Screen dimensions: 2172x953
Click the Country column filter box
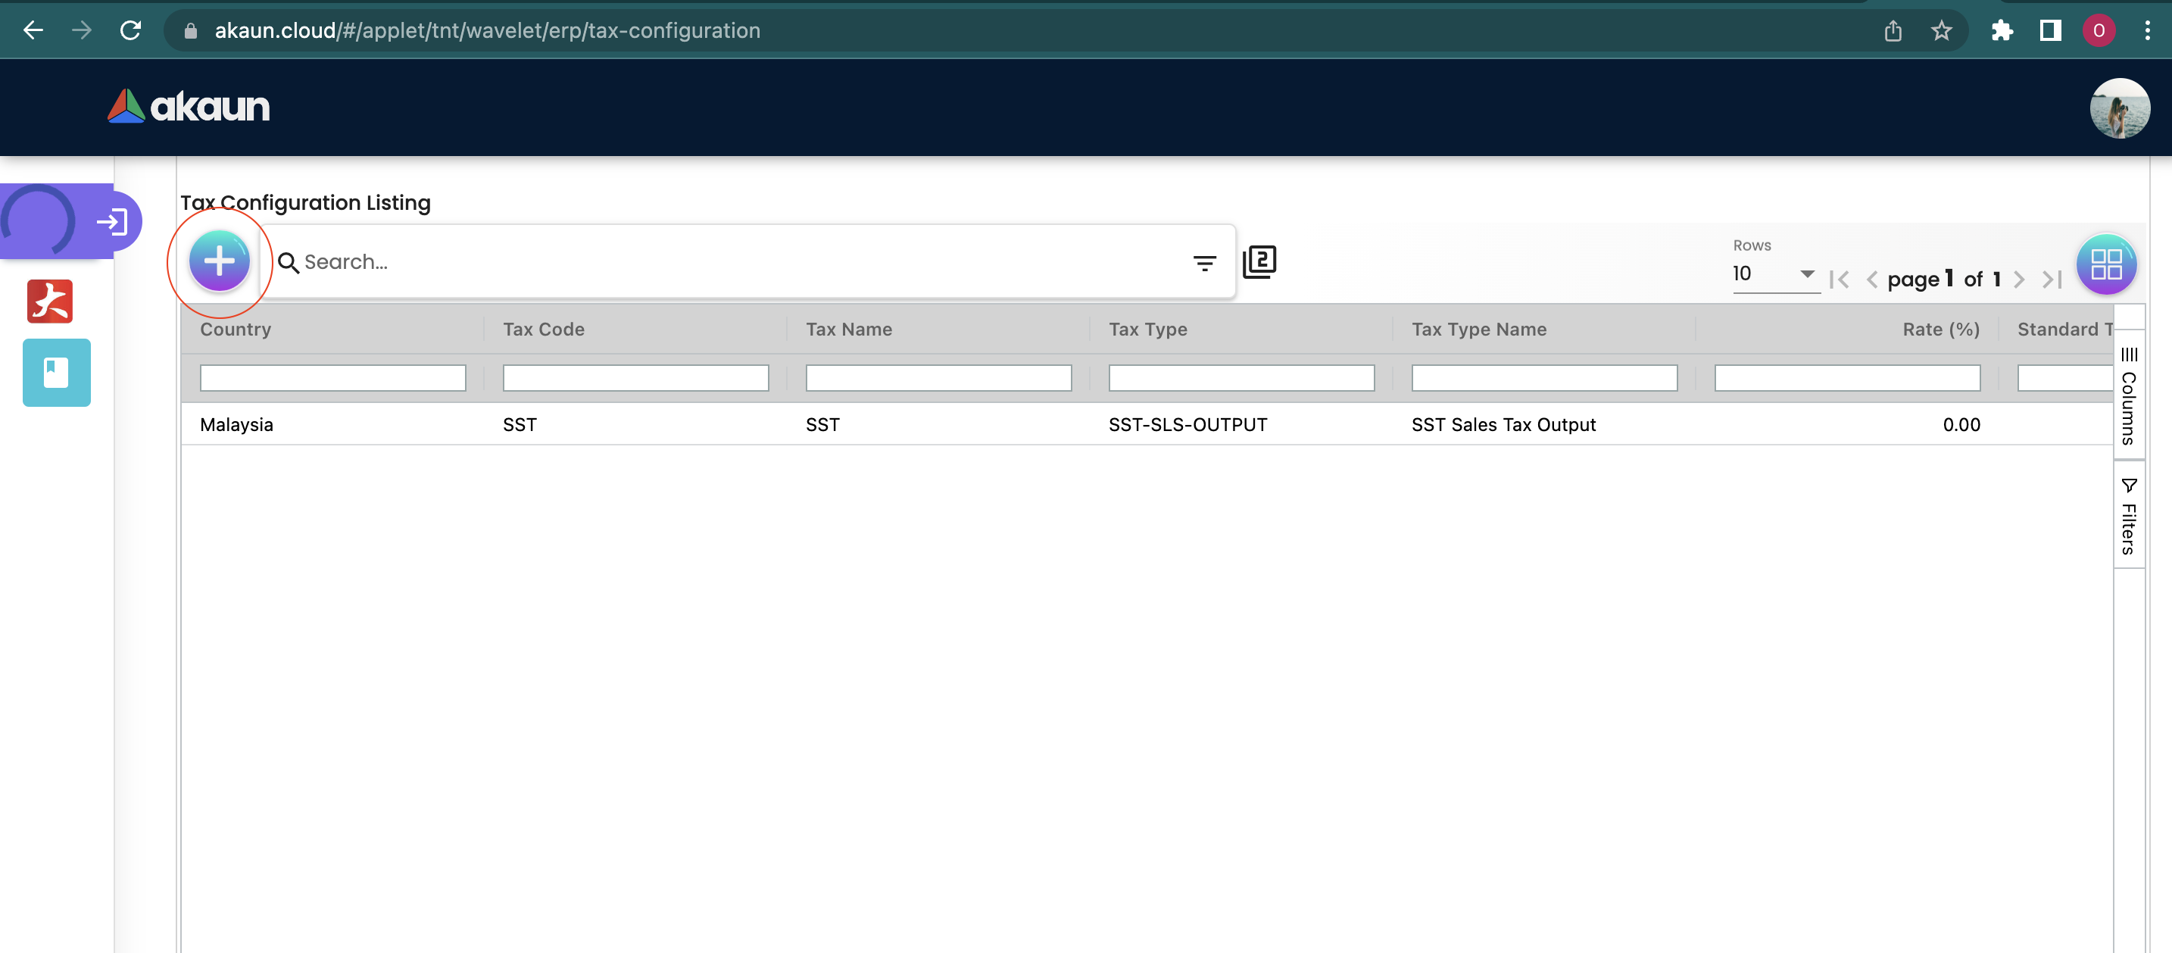(332, 378)
